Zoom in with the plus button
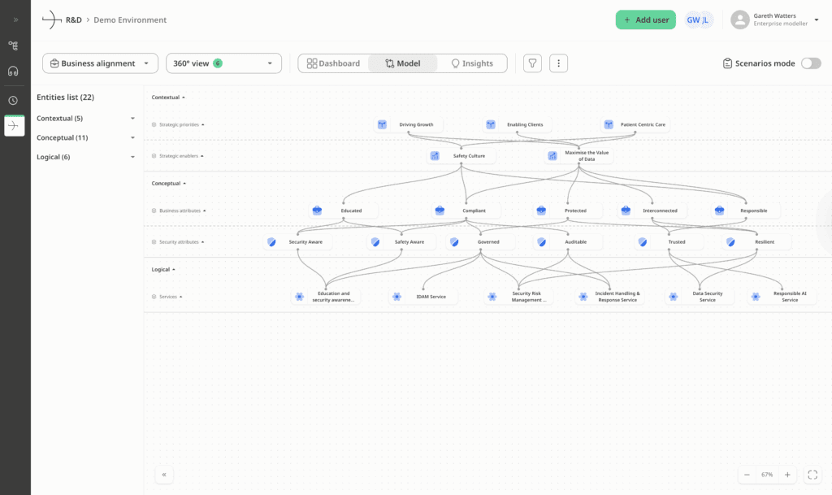The width and height of the screenshot is (832, 495). point(786,475)
